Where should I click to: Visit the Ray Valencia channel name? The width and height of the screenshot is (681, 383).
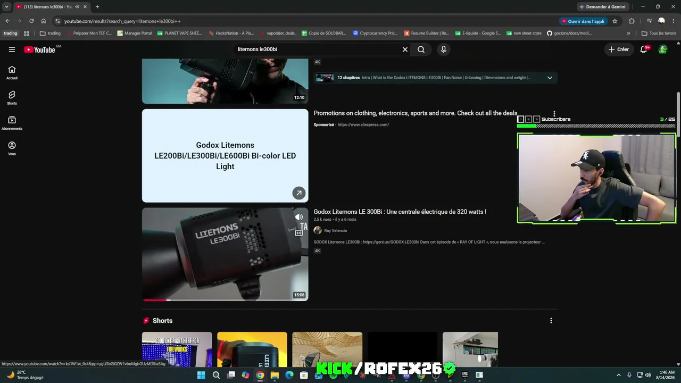click(335, 230)
